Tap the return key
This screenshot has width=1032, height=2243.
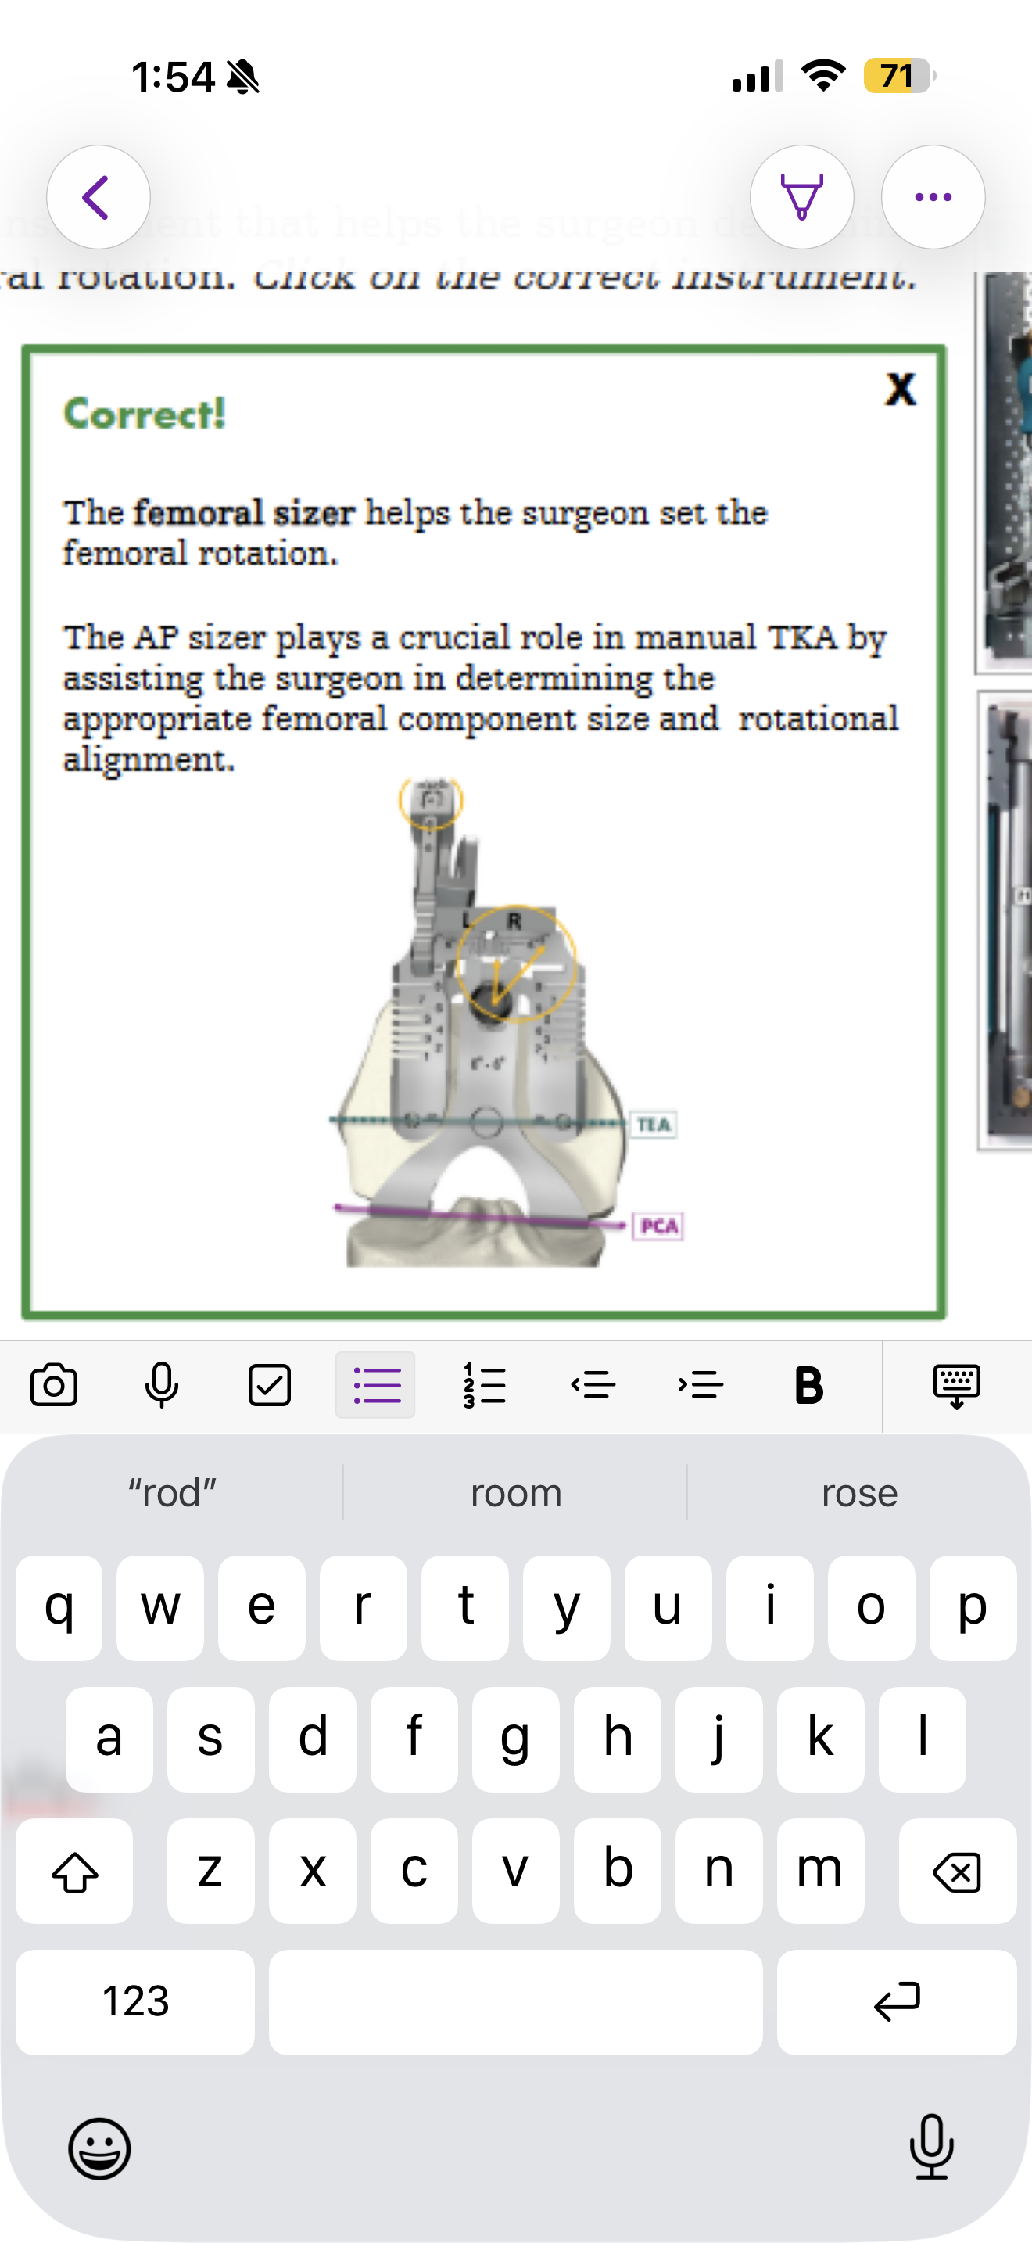click(896, 2002)
